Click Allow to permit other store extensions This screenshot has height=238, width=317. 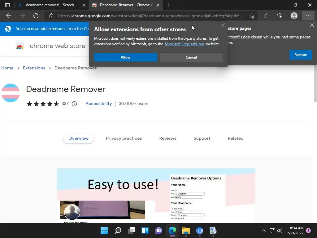click(x=126, y=57)
